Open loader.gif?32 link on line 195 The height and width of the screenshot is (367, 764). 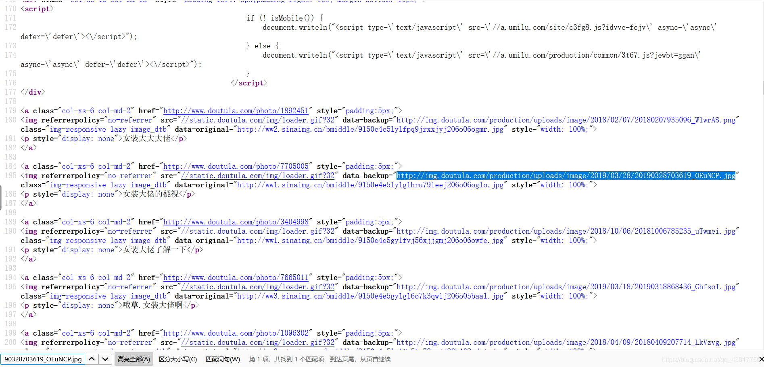[x=258, y=287]
